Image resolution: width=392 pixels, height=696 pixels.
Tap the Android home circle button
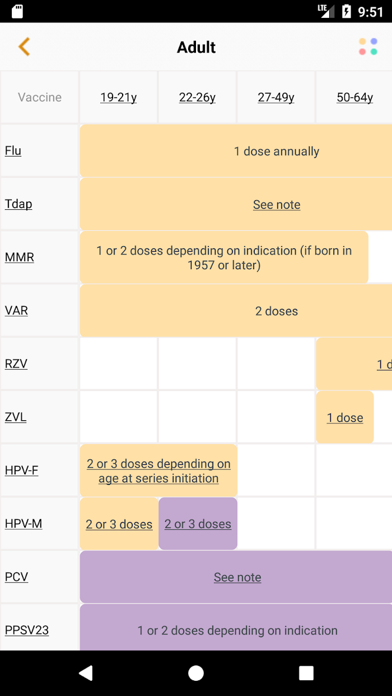click(196, 673)
